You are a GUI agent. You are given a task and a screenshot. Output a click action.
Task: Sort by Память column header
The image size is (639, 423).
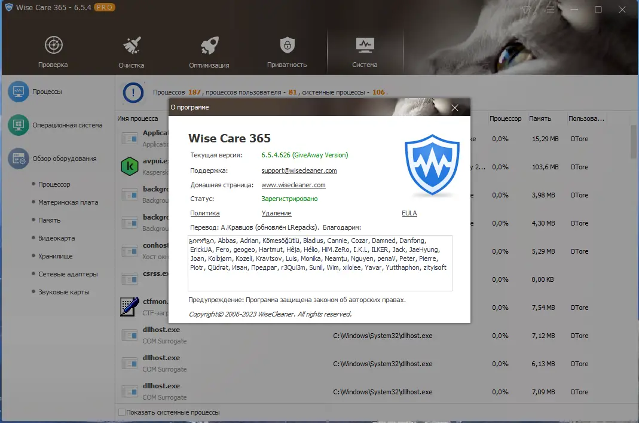pyautogui.click(x=540, y=118)
